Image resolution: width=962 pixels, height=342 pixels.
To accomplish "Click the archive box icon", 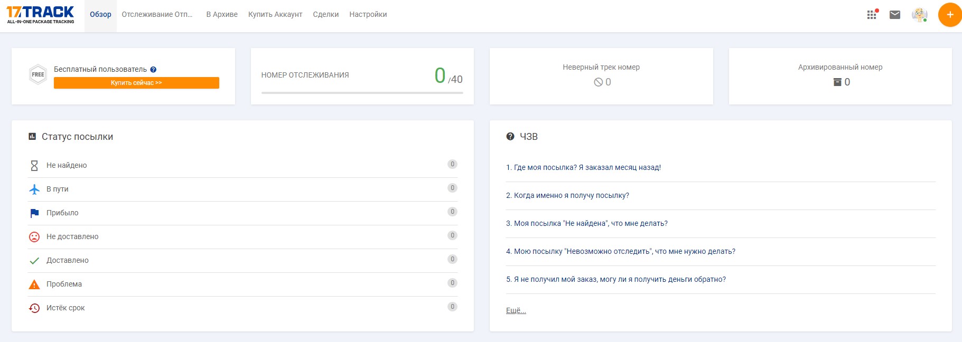I will pyautogui.click(x=837, y=82).
